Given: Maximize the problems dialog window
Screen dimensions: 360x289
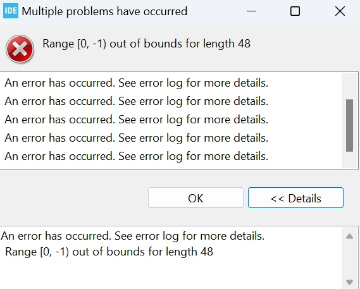Looking at the screenshot, I should [295, 11].
